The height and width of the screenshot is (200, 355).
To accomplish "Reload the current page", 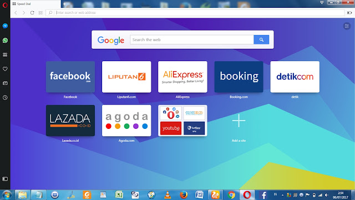I will point(32,13).
